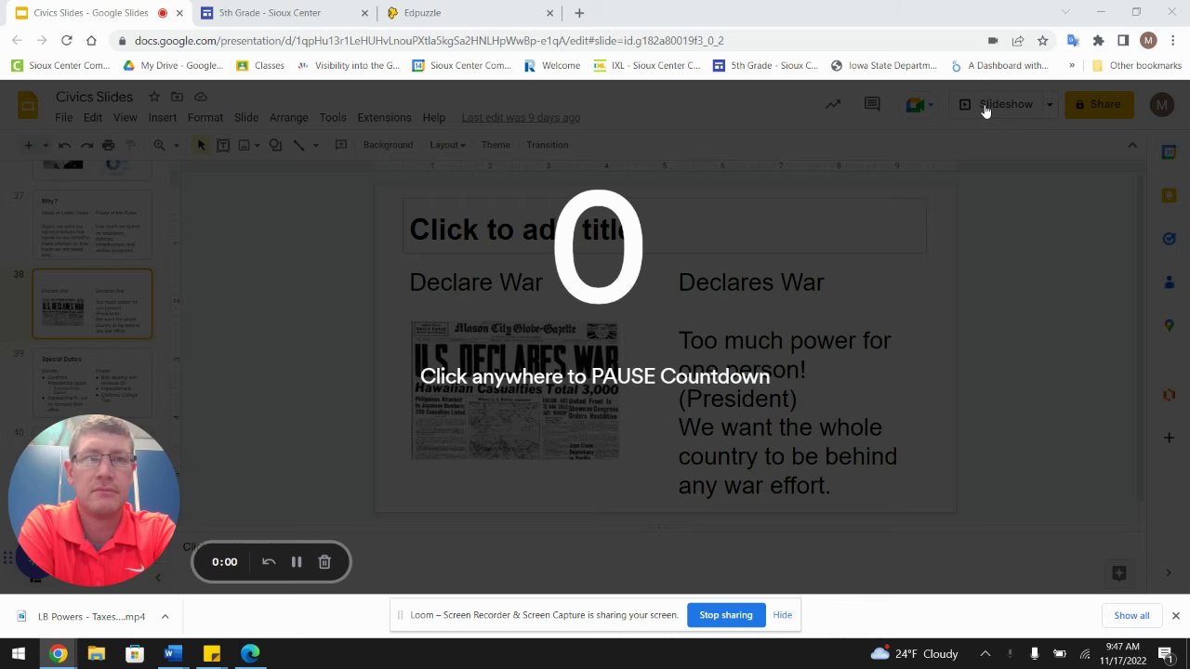
Task: Open the Classes bookmark
Action: 260,66
